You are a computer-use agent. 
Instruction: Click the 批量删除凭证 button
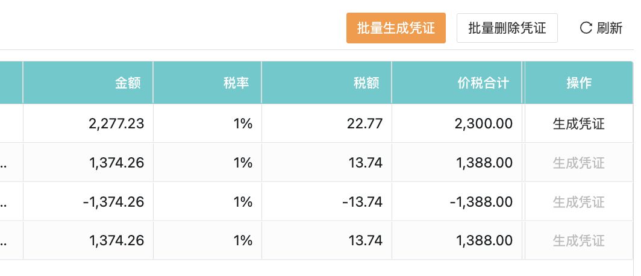[507, 28]
